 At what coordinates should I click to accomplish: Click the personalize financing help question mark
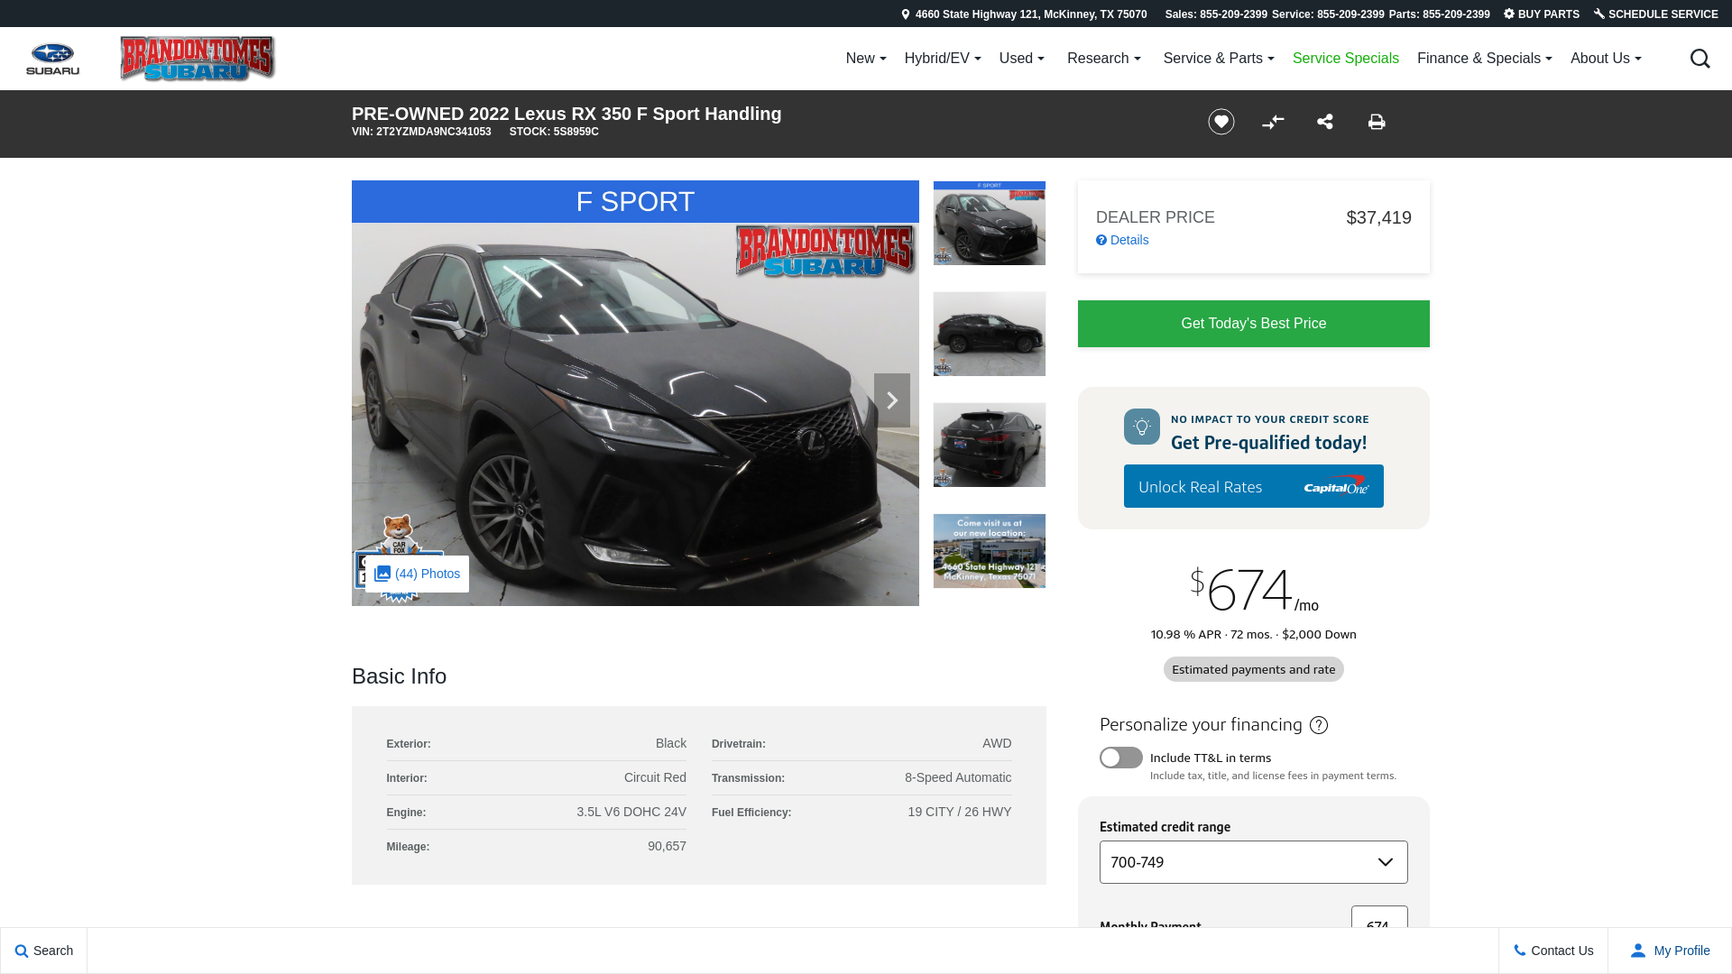pyautogui.click(x=1319, y=725)
